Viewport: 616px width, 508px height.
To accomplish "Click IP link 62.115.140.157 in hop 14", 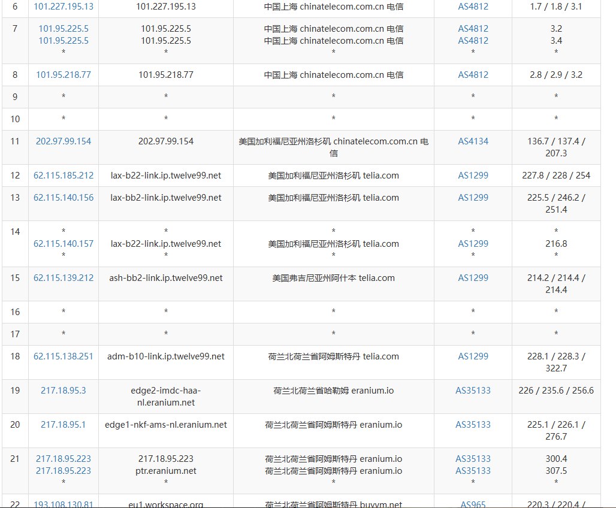I will click(x=63, y=243).
